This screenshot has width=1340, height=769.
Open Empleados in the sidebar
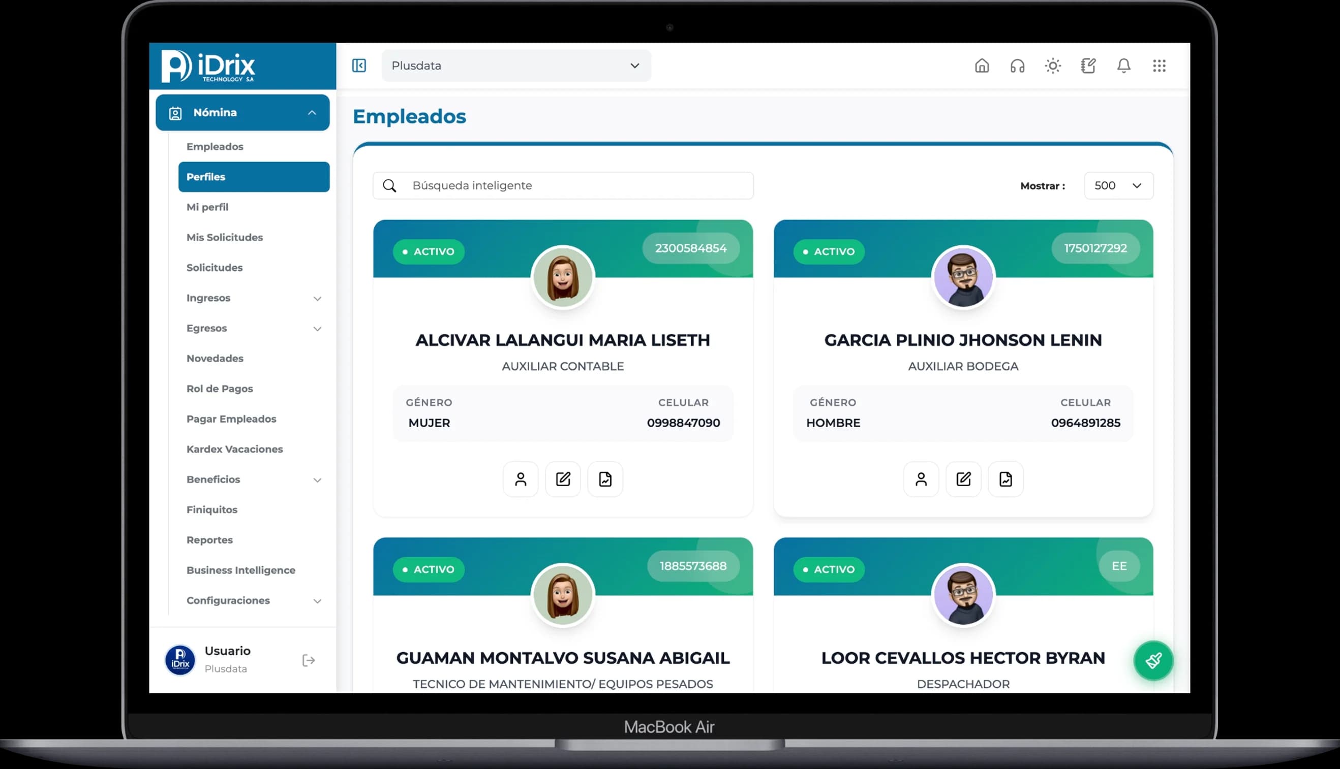point(215,146)
